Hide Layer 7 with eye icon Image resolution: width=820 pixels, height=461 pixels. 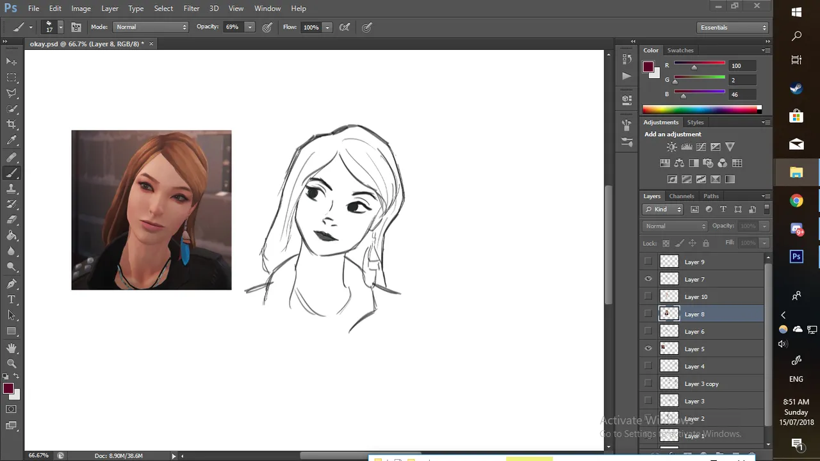pyautogui.click(x=648, y=279)
